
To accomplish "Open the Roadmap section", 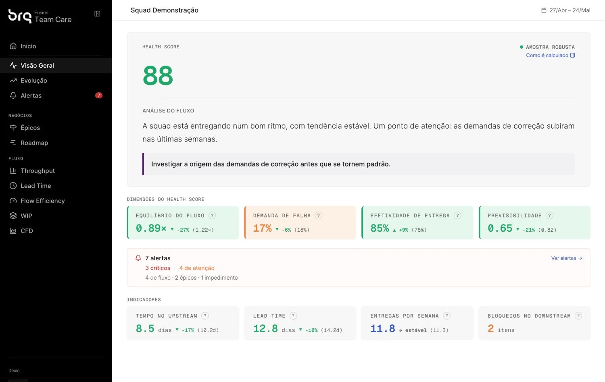I will point(56,143).
